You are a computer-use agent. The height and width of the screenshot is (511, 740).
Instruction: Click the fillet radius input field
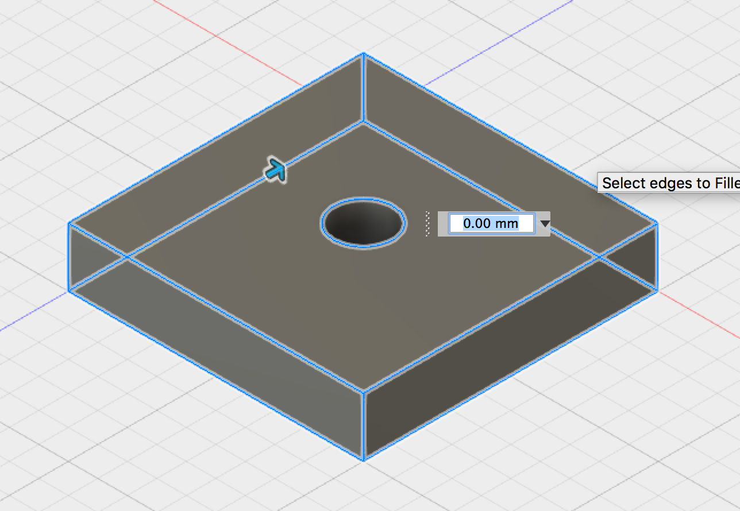tap(491, 223)
